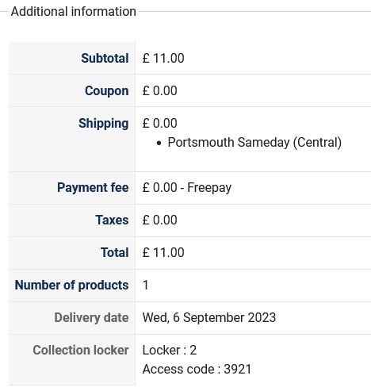Click Portsmouth Sameday (Central) shipping method
Screen dimensions: 371x391
click(x=254, y=143)
